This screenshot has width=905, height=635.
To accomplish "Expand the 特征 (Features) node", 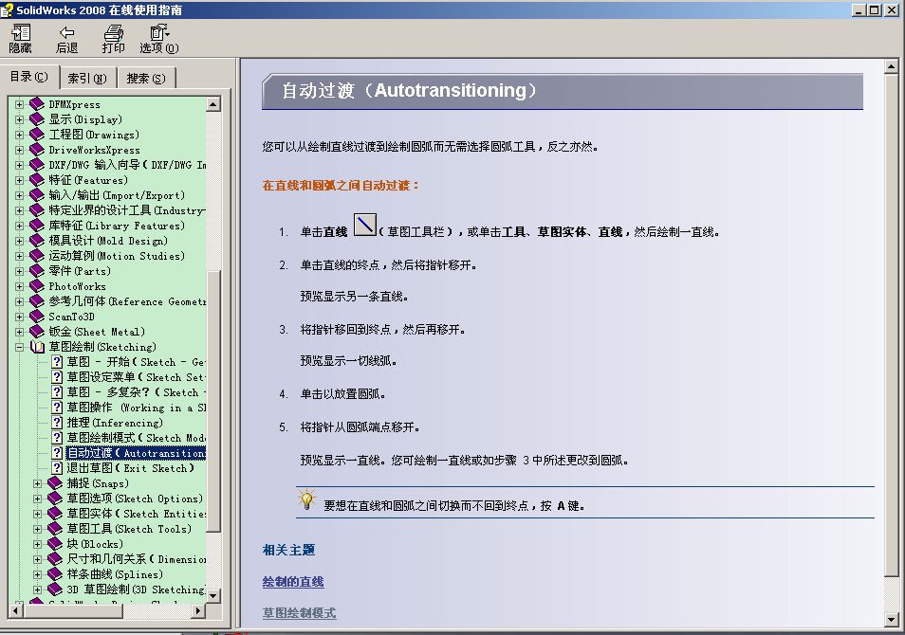I will tap(20, 180).
